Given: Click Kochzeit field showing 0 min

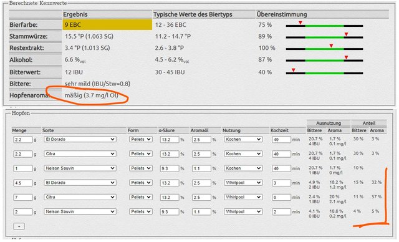Looking at the screenshot, I should (281, 198).
